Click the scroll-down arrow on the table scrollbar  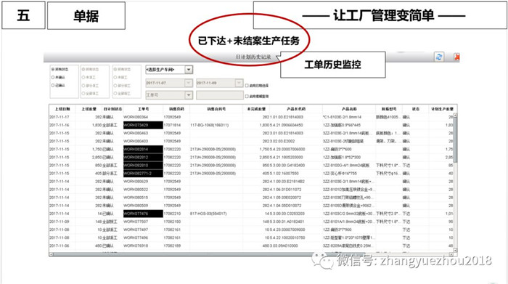(x=455, y=250)
